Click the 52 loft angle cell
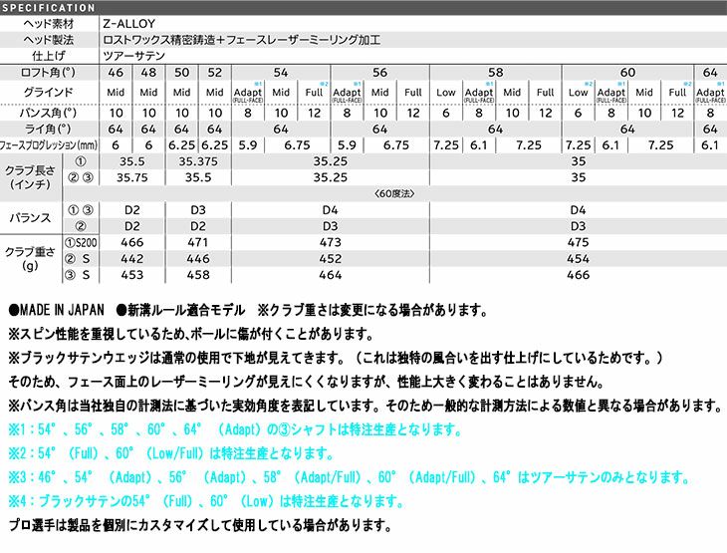Image resolution: width=727 pixels, height=553 pixels. [x=215, y=73]
